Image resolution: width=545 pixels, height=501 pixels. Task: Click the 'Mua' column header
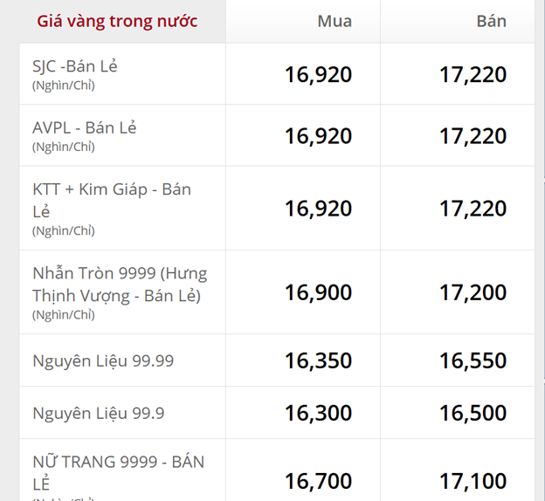point(335,21)
